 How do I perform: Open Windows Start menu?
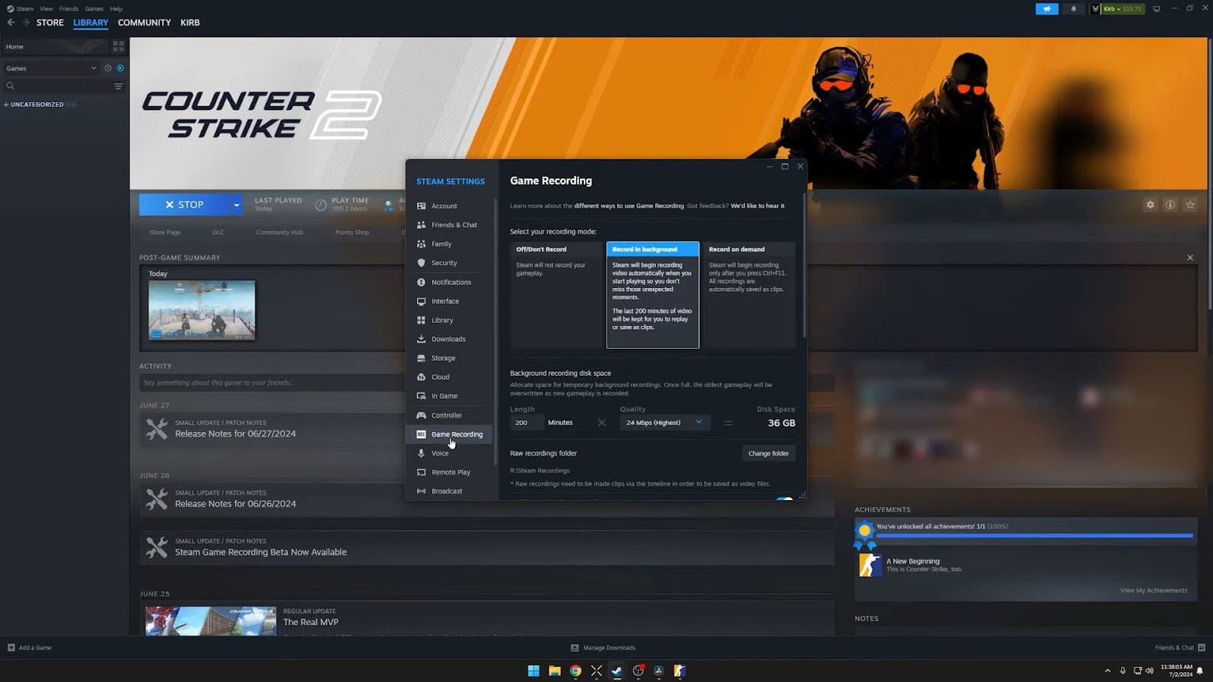[534, 671]
